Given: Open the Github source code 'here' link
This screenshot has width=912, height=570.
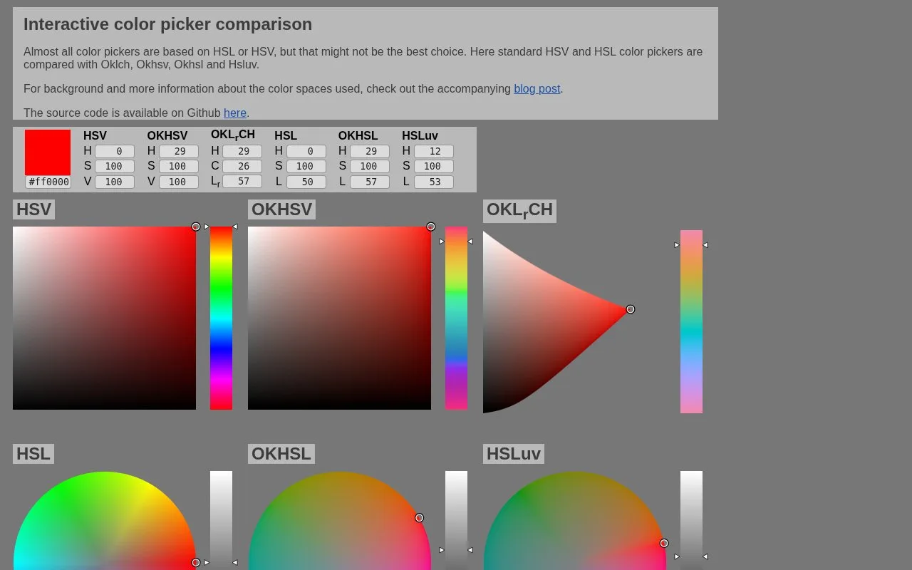Looking at the screenshot, I should (x=235, y=113).
